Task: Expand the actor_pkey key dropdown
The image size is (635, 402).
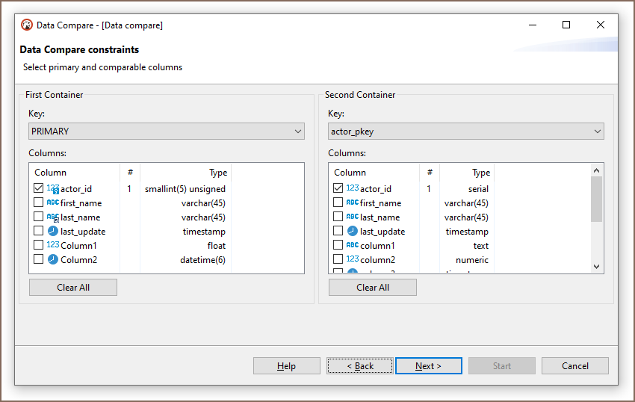Action: (465, 132)
